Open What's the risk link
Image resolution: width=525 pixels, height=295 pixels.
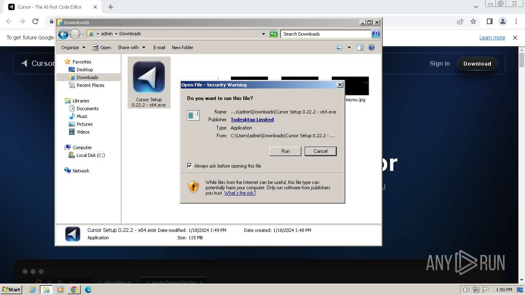(240, 193)
